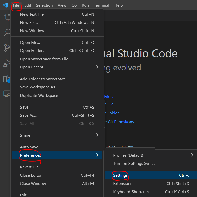Choose New File... entry
Image resolution: width=197 pixels, height=197 pixels.
(x=57, y=23)
